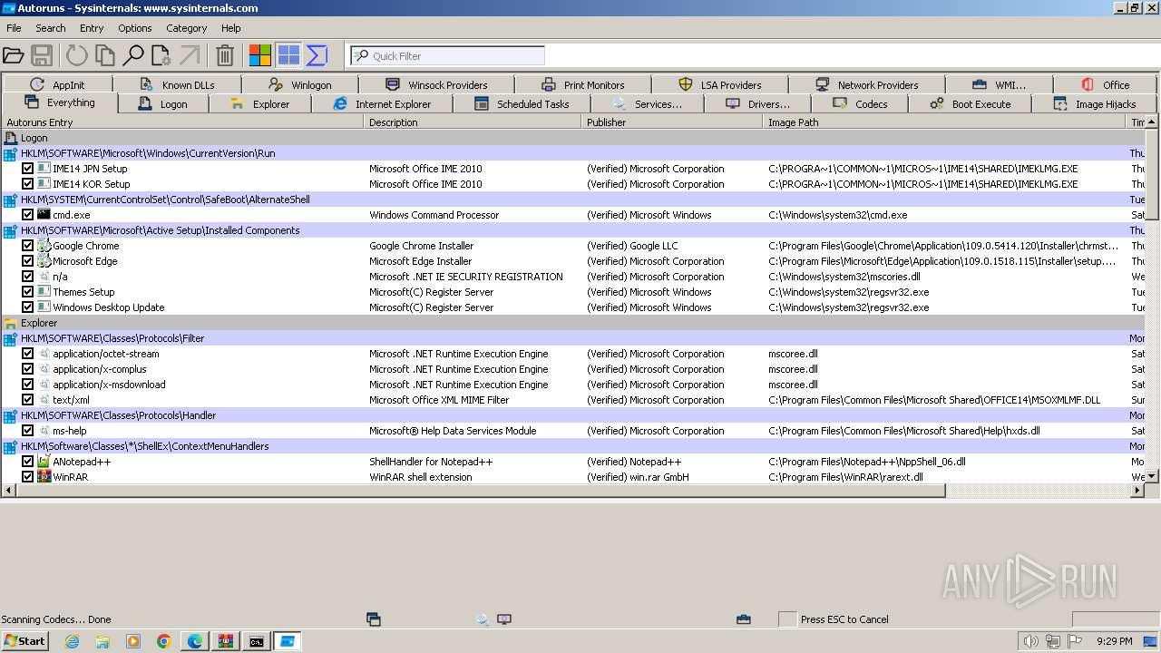The image size is (1161, 653).
Task: Switch to the Office tab
Action: (1105, 84)
